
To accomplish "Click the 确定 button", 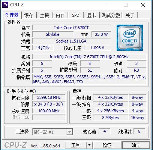I will tap(136, 145).
